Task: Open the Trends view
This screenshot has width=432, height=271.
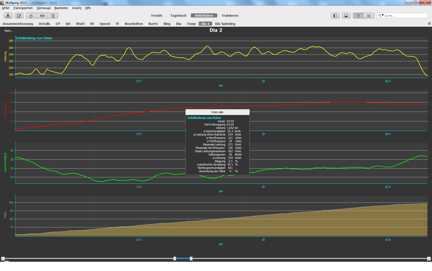Action: (x=156, y=15)
